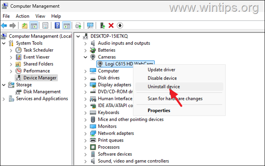Click the Up one level folder icon
Viewport: 265px width, 166px height.
25,26
